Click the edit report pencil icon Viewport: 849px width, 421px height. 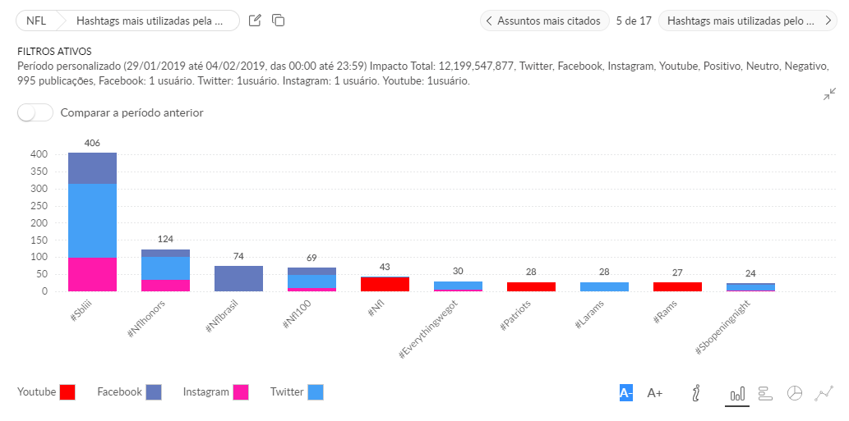[256, 21]
